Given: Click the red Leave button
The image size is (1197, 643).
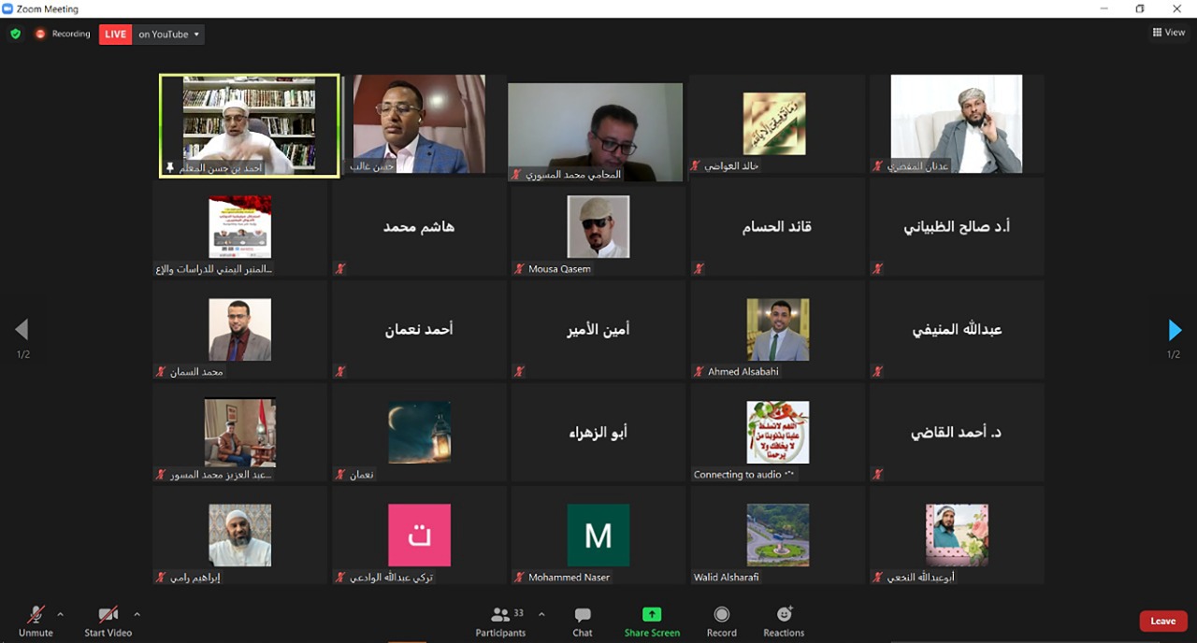Looking at the screenshot, I should [1162, 622].
